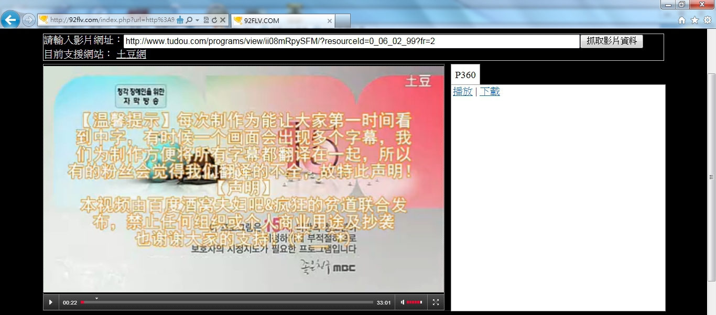The image size is (716, 315).
Task: Click the video seek progress bar
Action: pos(227,302)
